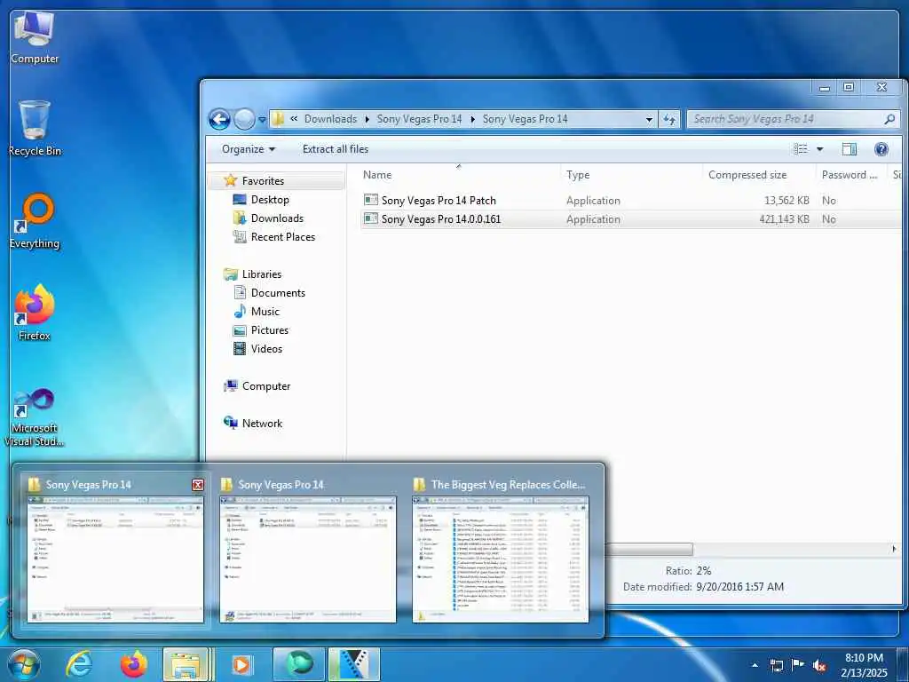
Task: Launch the Everything search shortcut
Action: (35, 221)
